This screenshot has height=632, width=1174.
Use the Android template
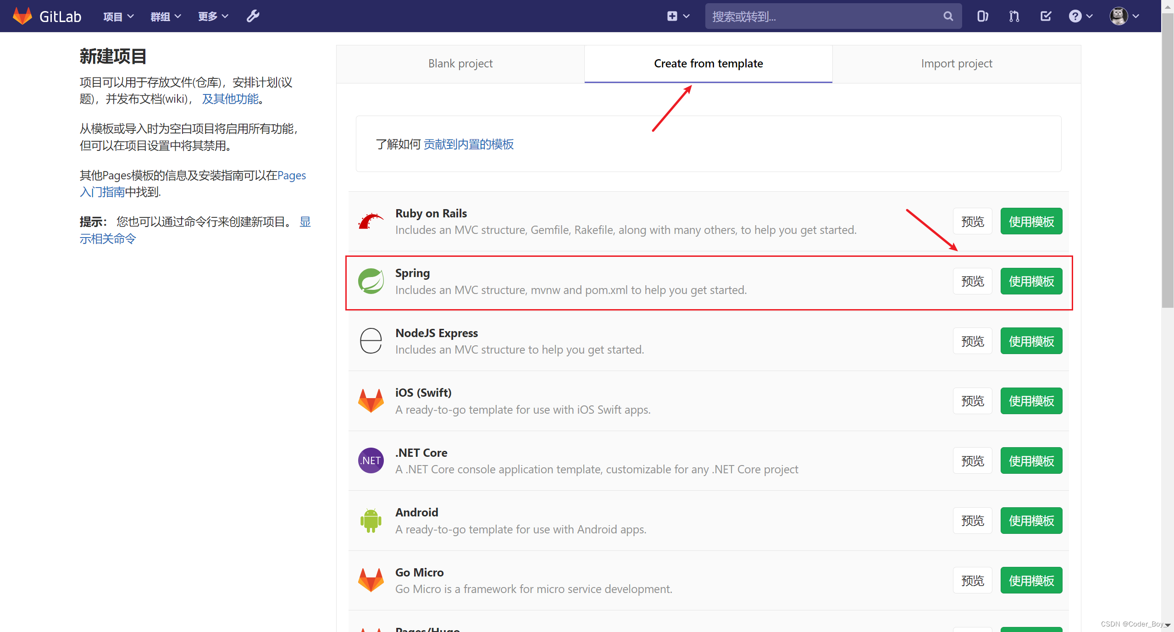point(1031,521)
